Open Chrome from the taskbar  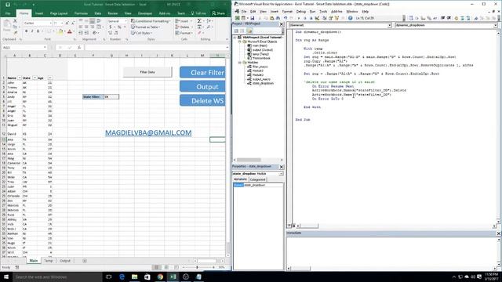[x=160, y=277]
